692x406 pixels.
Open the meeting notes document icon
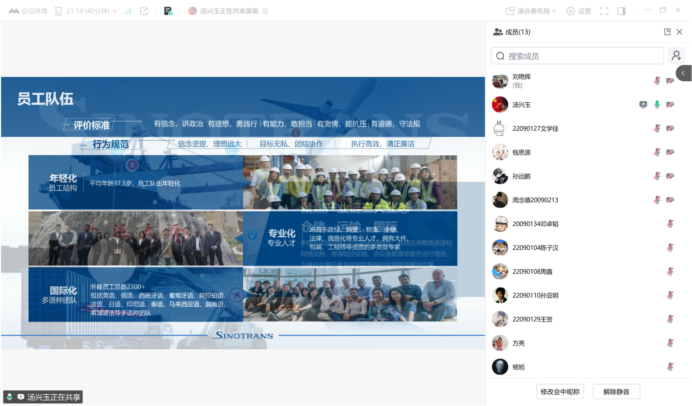click(x=168, y=11)
